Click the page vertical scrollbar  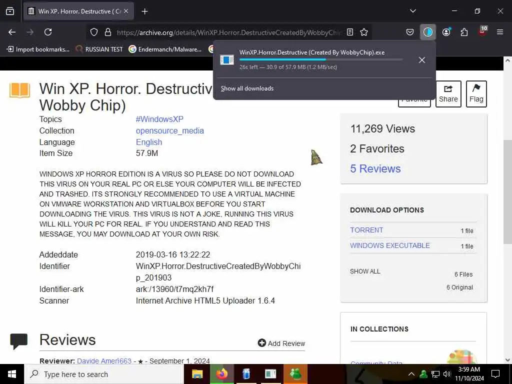tap(507, 191)
